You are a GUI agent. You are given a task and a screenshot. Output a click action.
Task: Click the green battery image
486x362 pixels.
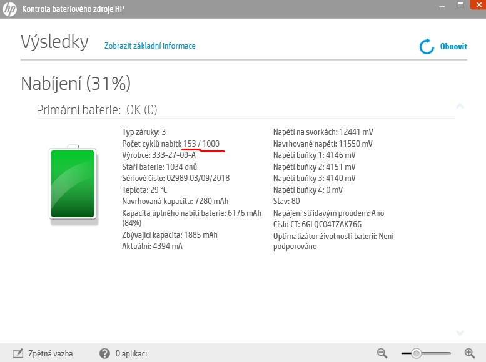[x=73, y=183]
